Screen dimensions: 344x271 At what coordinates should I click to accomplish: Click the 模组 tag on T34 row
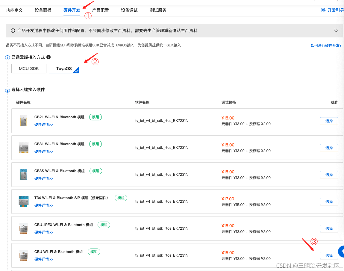[x=121, y=198]
